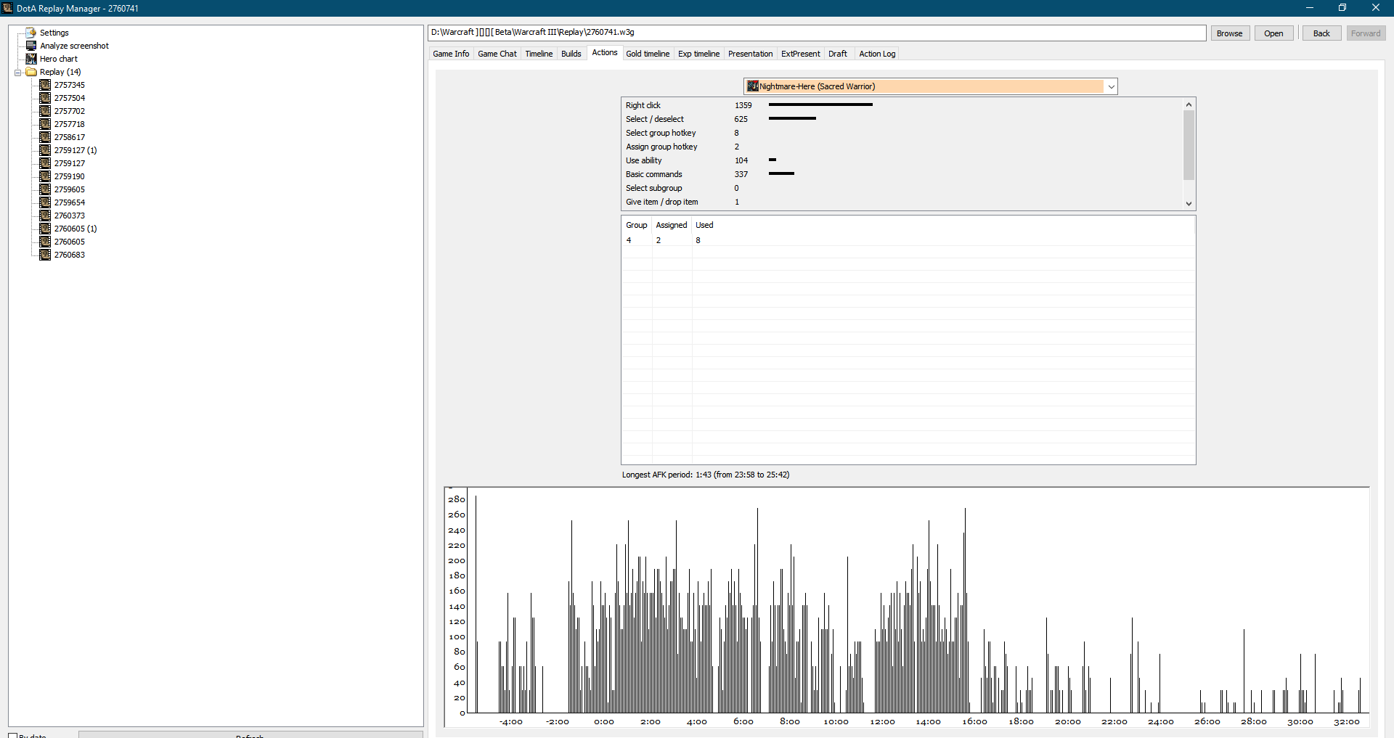1394x738 pixels.
Task: Open the Nightmare-Here player dropdown arrow
Action: coord(1110,87)
